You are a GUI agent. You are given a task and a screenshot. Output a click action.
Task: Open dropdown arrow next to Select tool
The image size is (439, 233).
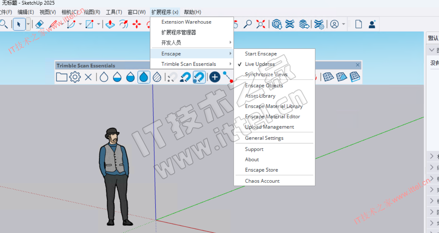(28, 24)
